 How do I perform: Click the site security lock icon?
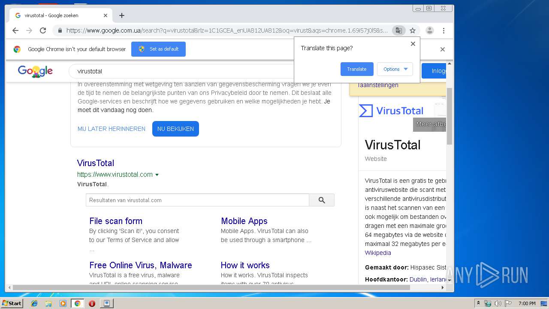pos(60,30)
